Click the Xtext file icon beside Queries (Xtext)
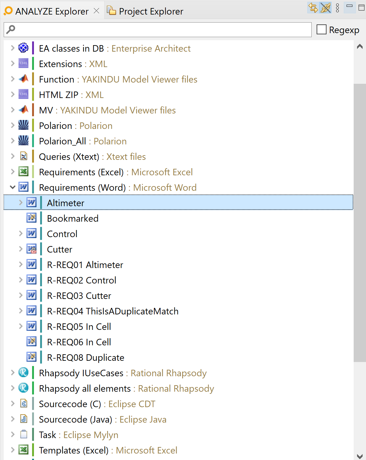Image resolution: width=366 pixels, height=460 pixels. click(23, 156)
